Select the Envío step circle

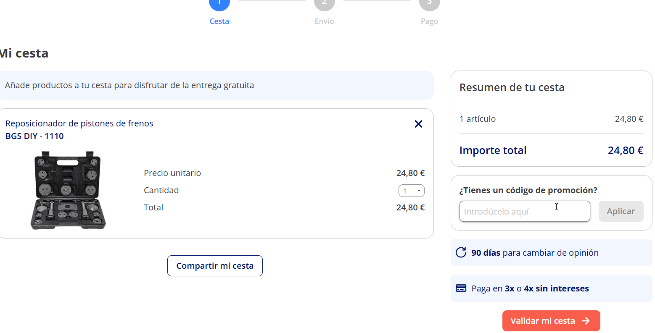(325, 3)
